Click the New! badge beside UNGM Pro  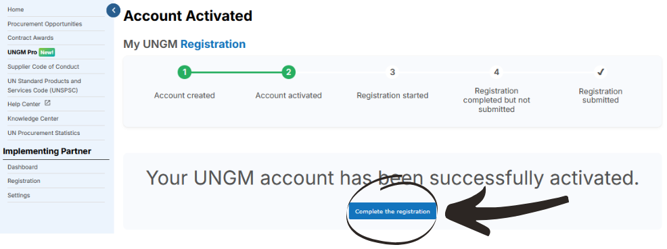click(x=47, y=52)
